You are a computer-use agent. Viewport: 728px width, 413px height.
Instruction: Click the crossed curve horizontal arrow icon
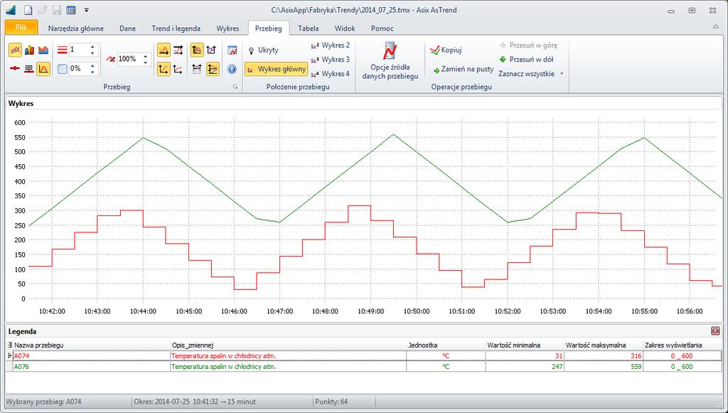click(178, 50)
